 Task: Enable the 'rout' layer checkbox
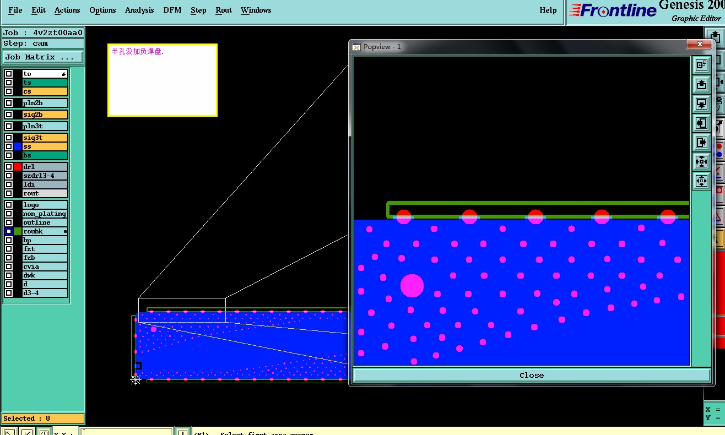(x=9, y=193)
